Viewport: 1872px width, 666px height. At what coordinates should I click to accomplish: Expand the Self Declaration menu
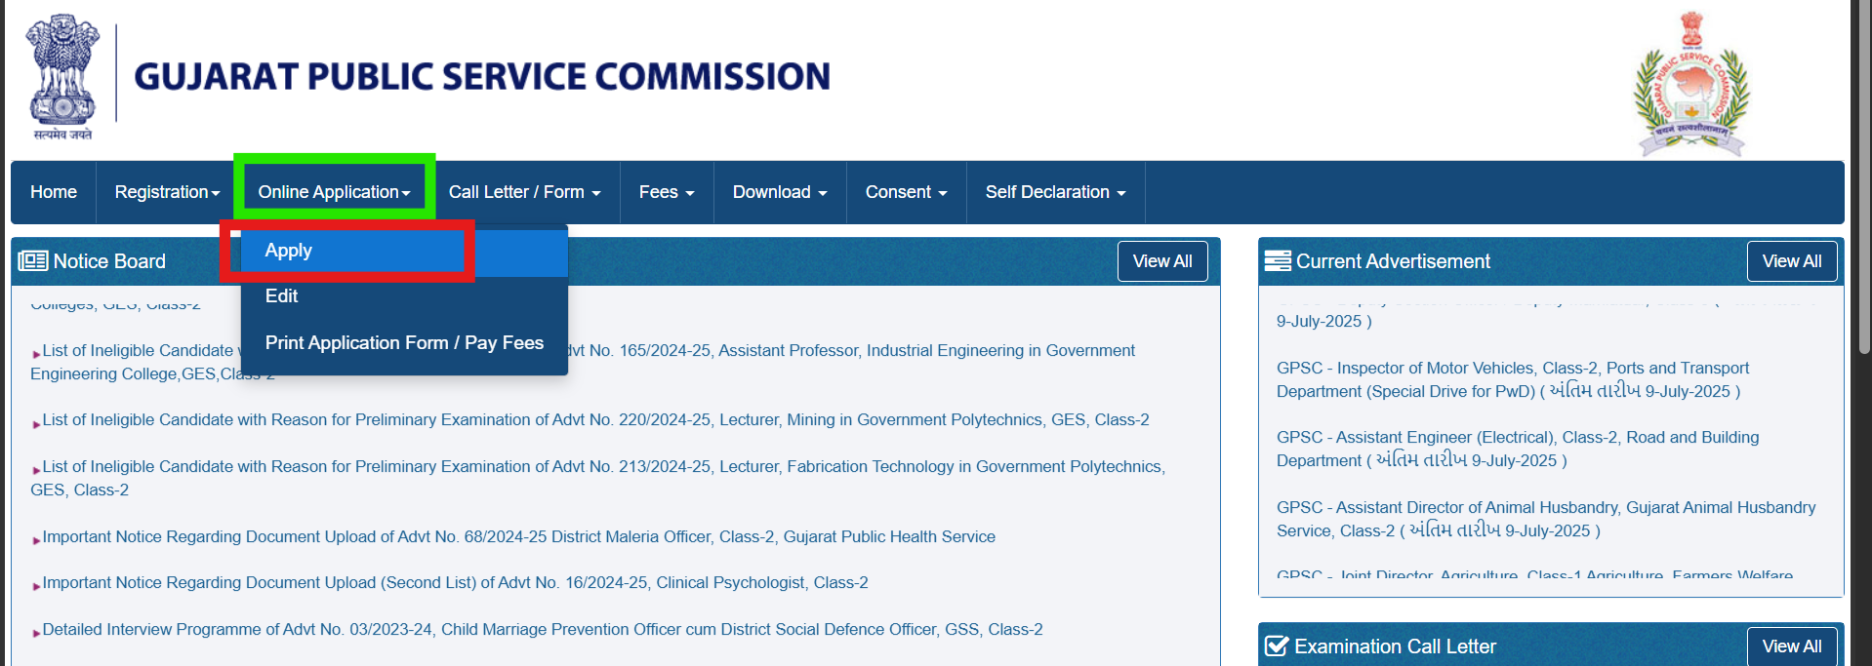coord(1054,192)
